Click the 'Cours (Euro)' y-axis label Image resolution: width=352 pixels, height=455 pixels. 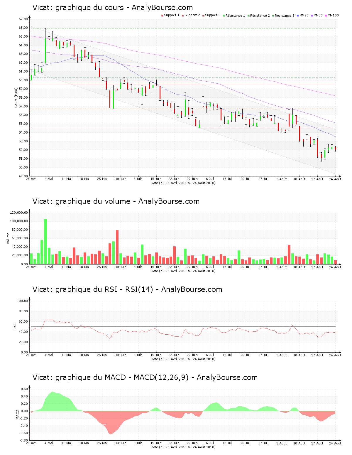pos(16,97)
